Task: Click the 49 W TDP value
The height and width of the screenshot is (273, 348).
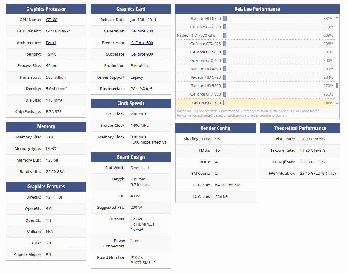Action: (135, 196)
